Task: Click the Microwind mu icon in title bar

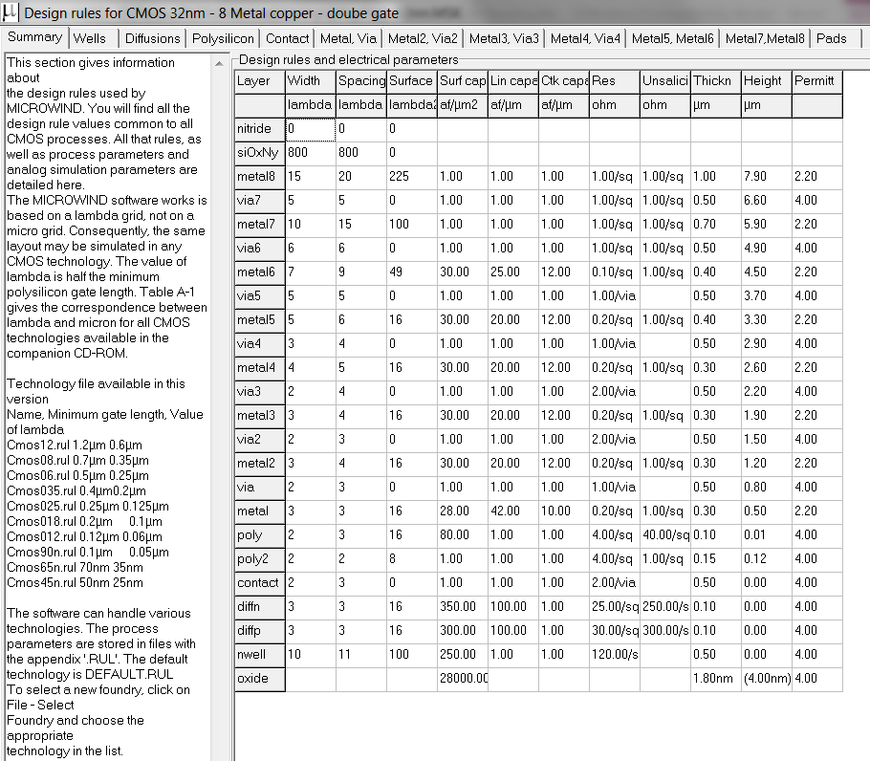Action: click(x=10, y=11)
